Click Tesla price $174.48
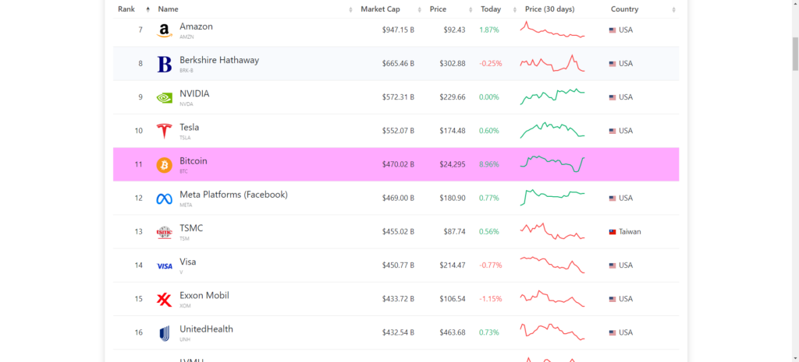The image size is (799, 362). click(x=453, y=131)
